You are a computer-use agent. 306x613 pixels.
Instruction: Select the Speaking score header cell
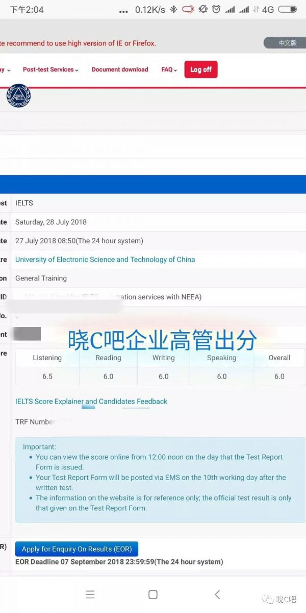(x=221, y=358)
